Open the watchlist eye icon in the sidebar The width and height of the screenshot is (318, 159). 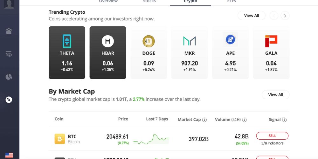[x=9, y=54]
